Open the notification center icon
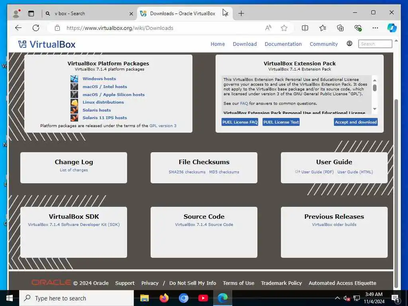The image size is (408, 306). [x=395, y=298]
